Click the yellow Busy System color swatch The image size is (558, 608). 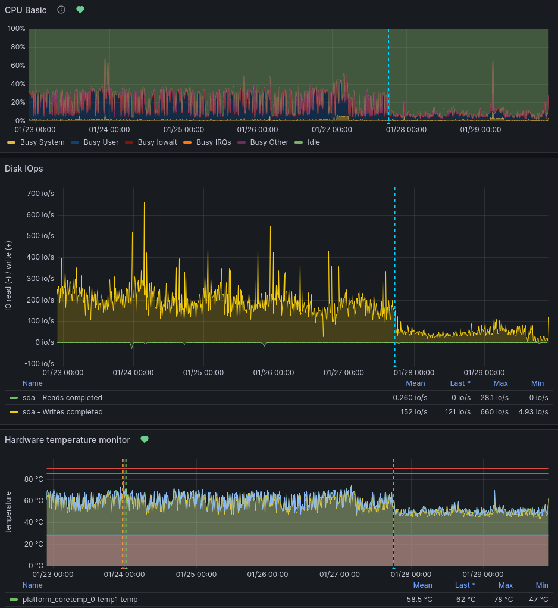[x=11, y=143]
